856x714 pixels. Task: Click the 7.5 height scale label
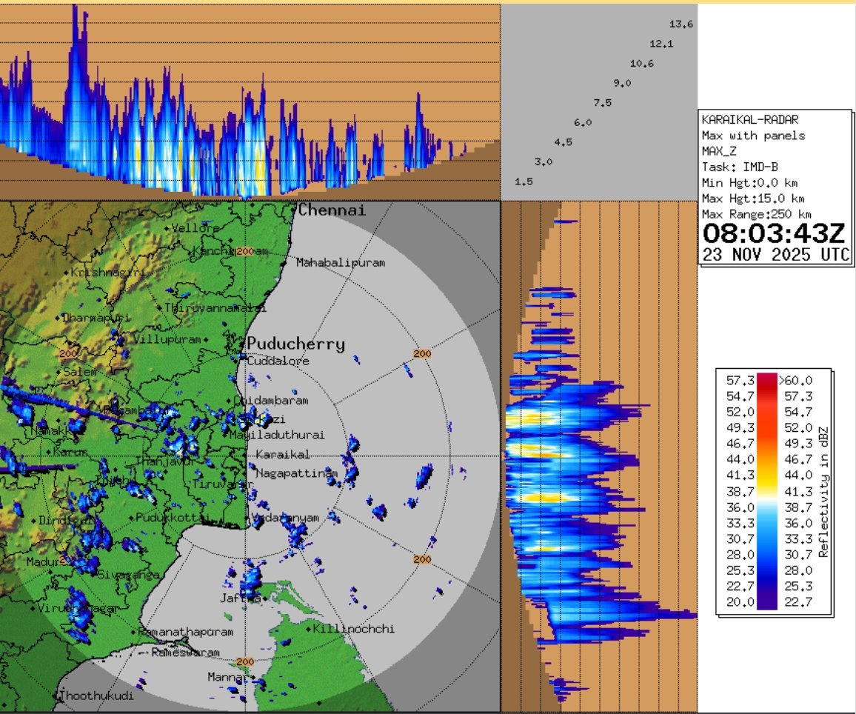point(603,103)
